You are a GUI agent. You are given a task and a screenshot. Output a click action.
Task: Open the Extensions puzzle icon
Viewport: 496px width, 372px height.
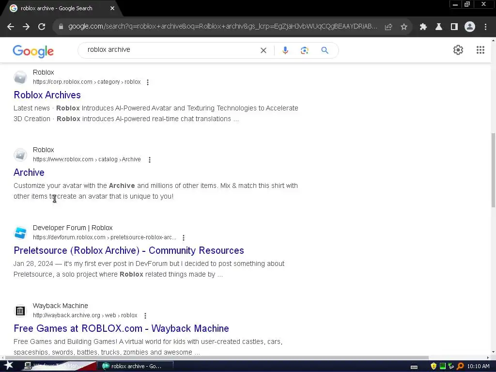pyautogui.click(x=423, y=27)
